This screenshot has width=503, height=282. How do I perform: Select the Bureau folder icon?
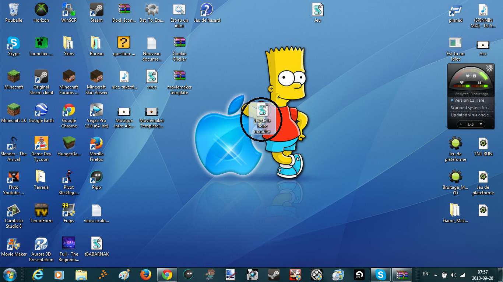96,46
